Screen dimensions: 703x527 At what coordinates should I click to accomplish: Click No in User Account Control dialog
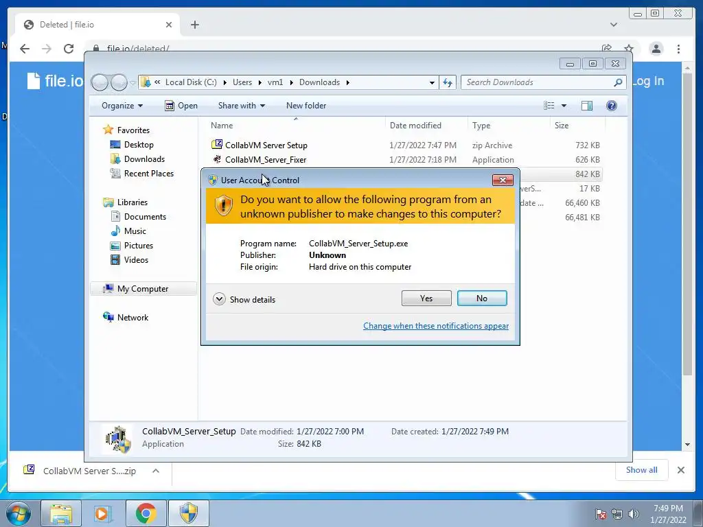pos(482,298)
